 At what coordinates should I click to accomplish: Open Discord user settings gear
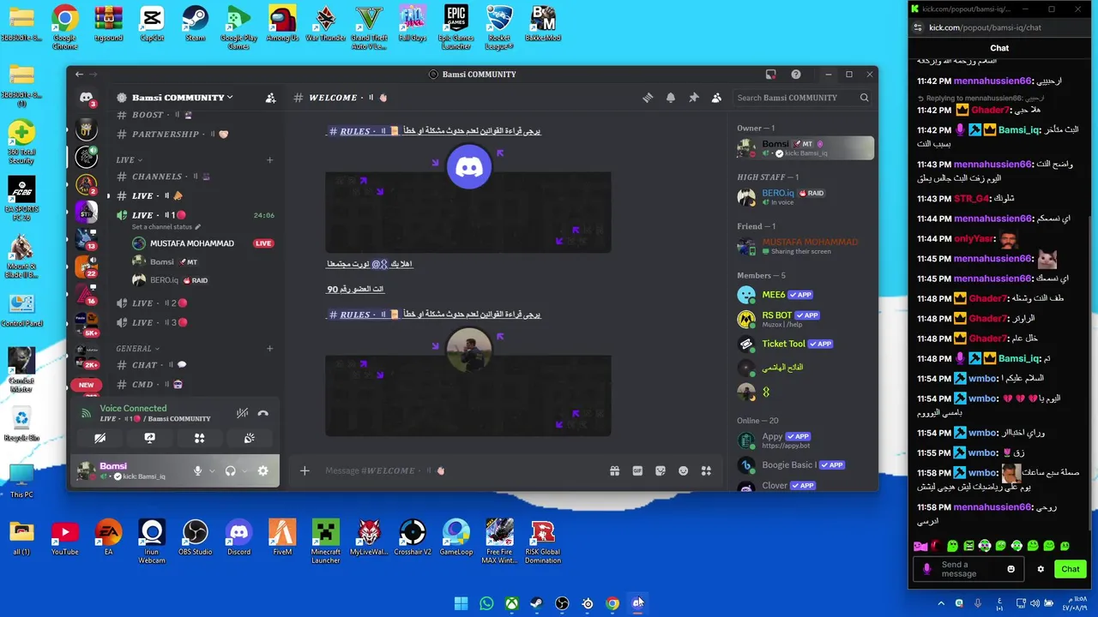pos(262,470)
